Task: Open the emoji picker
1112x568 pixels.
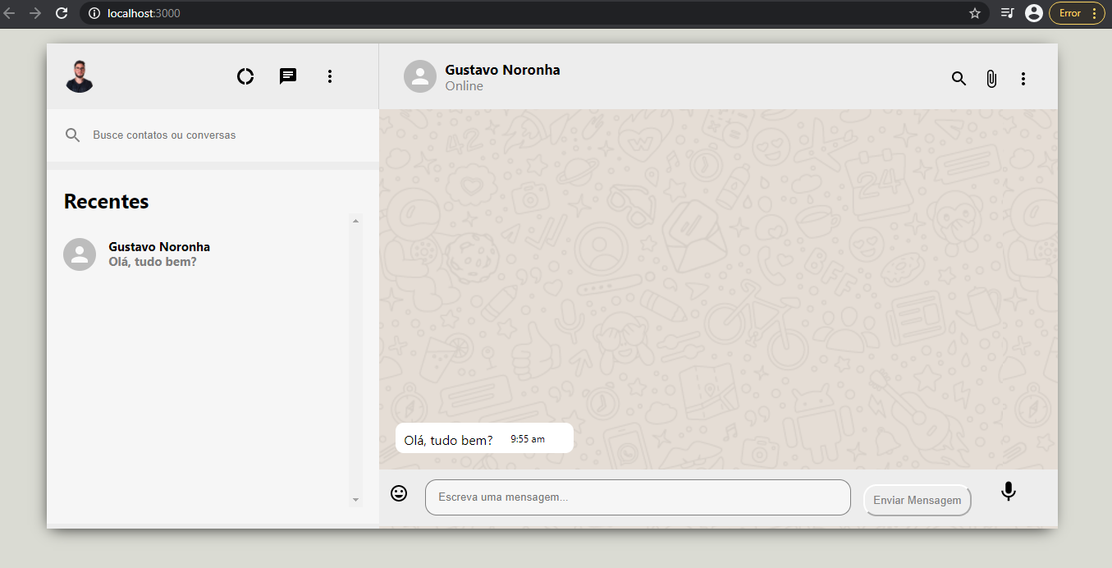Action: (399, 492)
